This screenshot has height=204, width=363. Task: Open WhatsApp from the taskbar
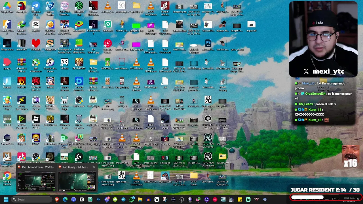(x=132, y=199)
